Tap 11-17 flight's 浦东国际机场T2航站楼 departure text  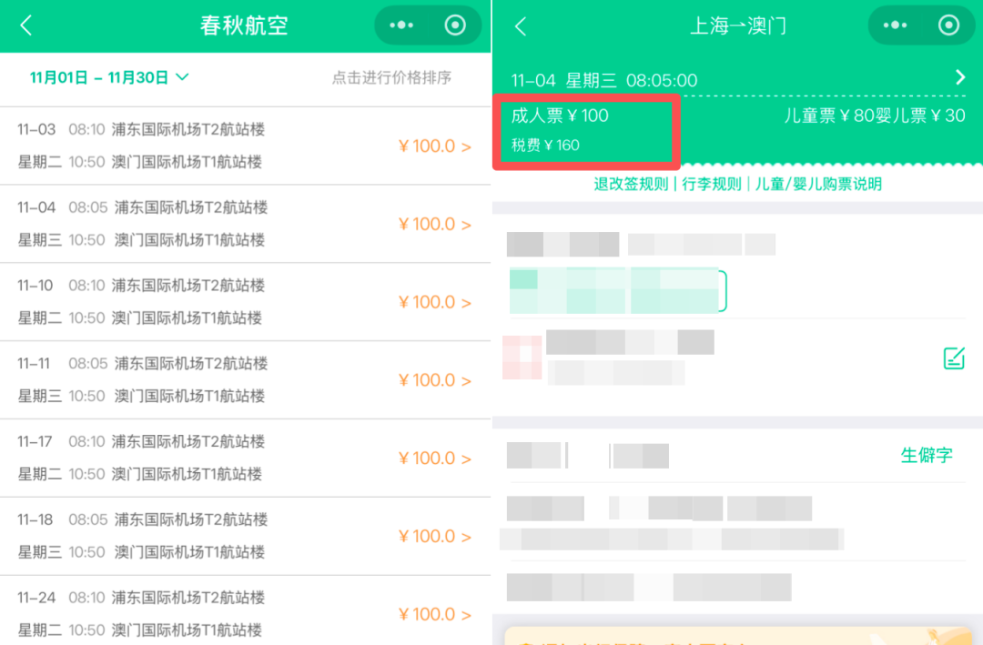[188, 441]
